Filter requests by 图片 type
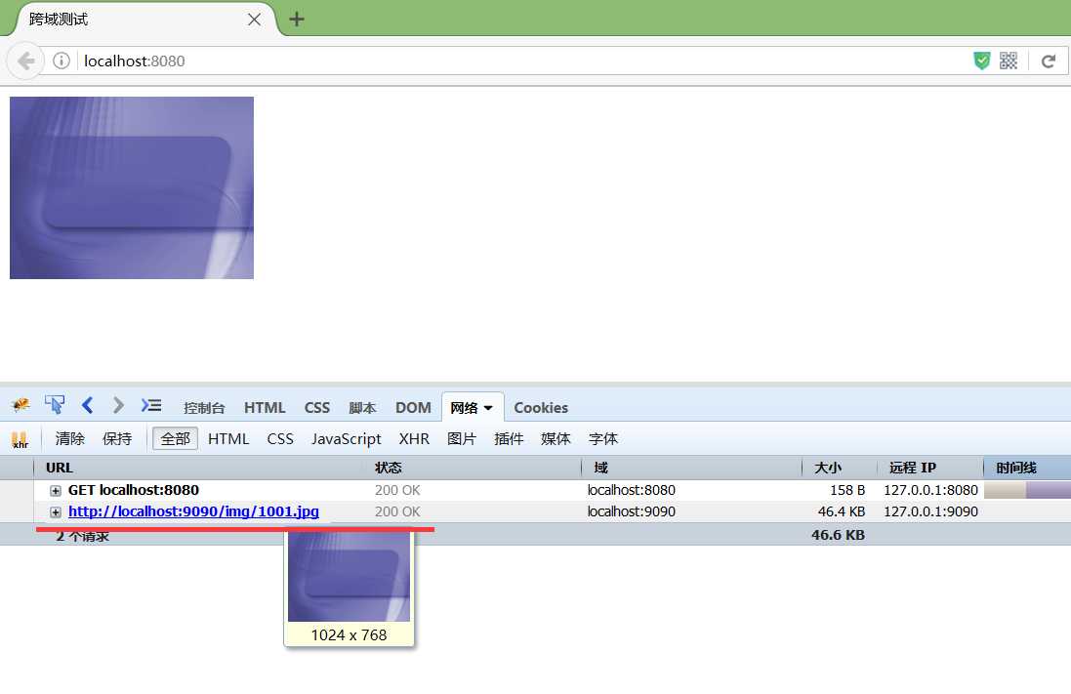1071x694 pixels. 462,438
